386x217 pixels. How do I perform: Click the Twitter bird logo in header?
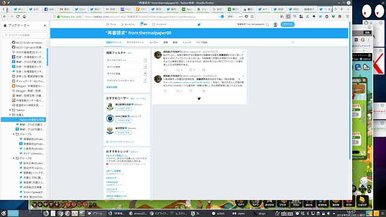[199, 24]
